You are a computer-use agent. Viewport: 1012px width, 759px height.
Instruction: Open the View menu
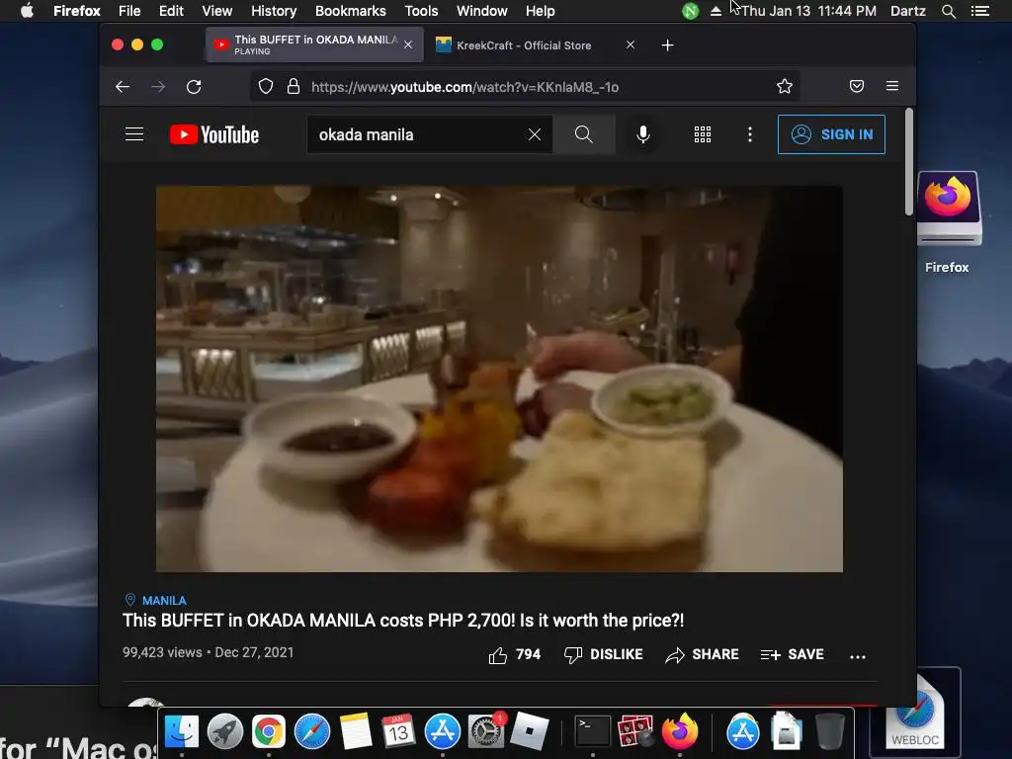pyautogui.click(x=216, y=11)
